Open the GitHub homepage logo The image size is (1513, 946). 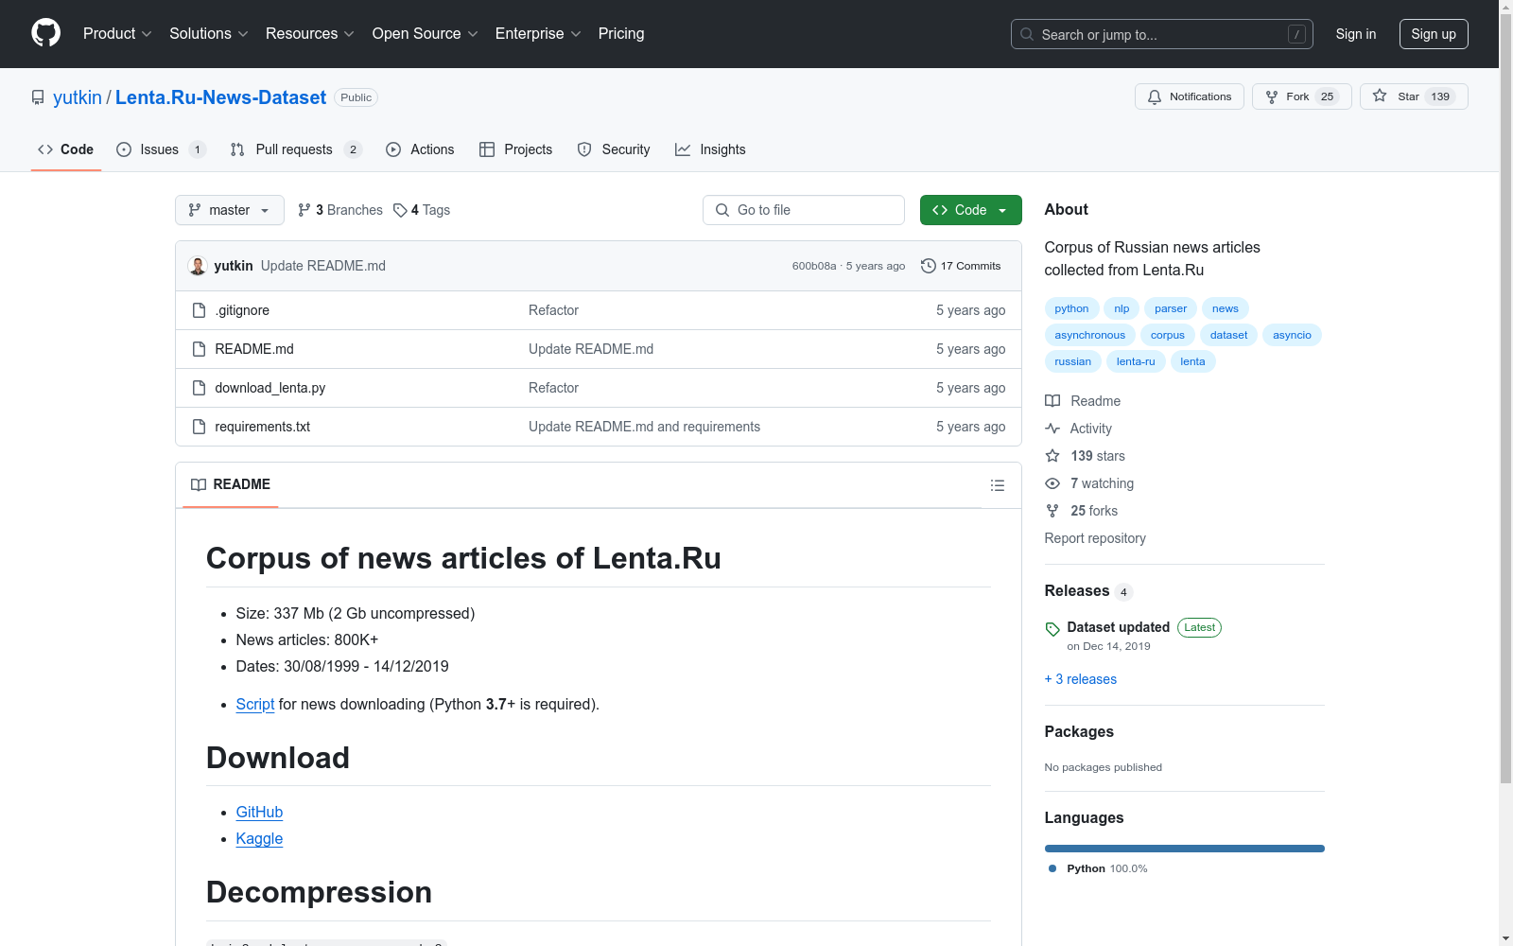tap(45, 33)
